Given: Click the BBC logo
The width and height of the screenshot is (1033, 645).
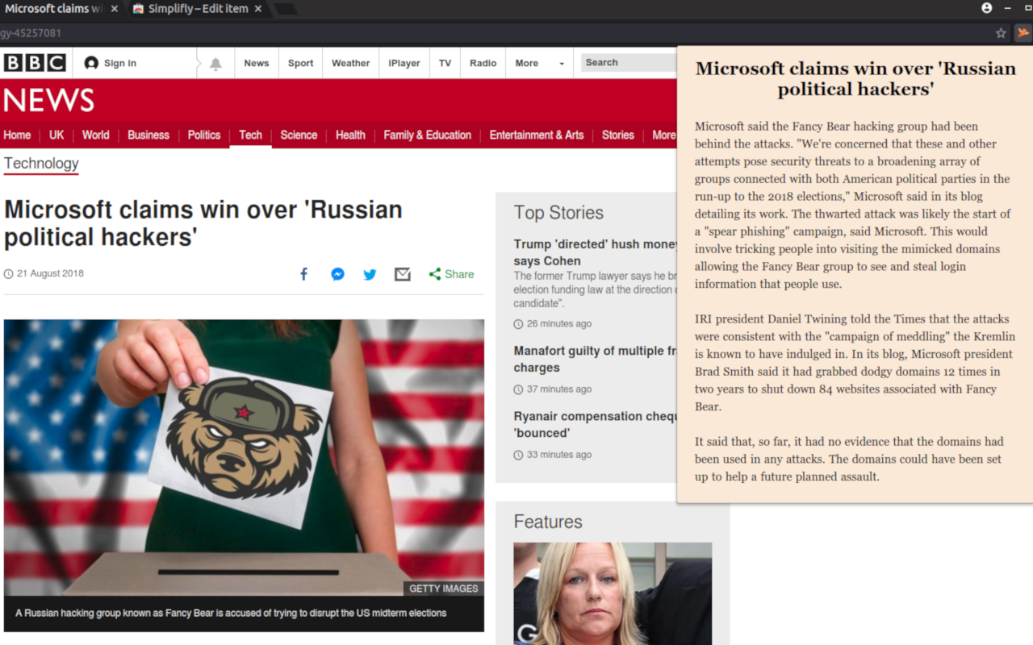Looking at the screenshot, I should (x=35, y=63).
